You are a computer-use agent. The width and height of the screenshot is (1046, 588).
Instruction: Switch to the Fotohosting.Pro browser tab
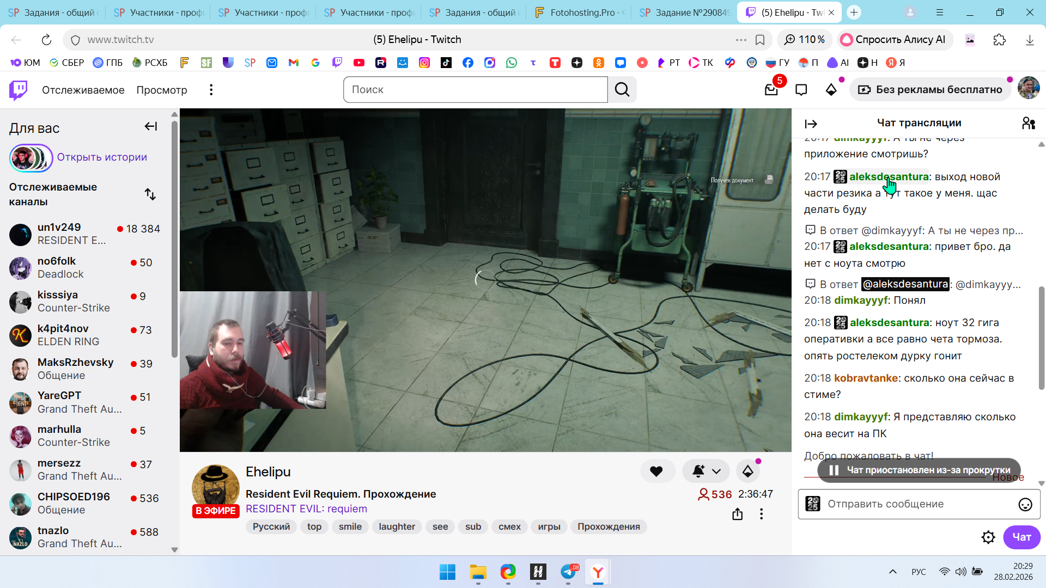(x=580, y=13)
